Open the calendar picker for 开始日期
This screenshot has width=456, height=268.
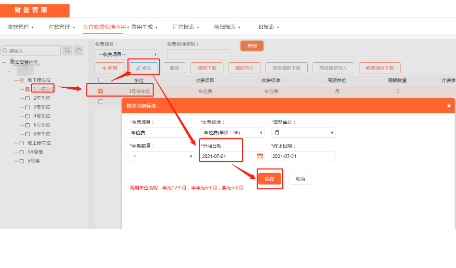pyautogui.click(x=260, y=156)
